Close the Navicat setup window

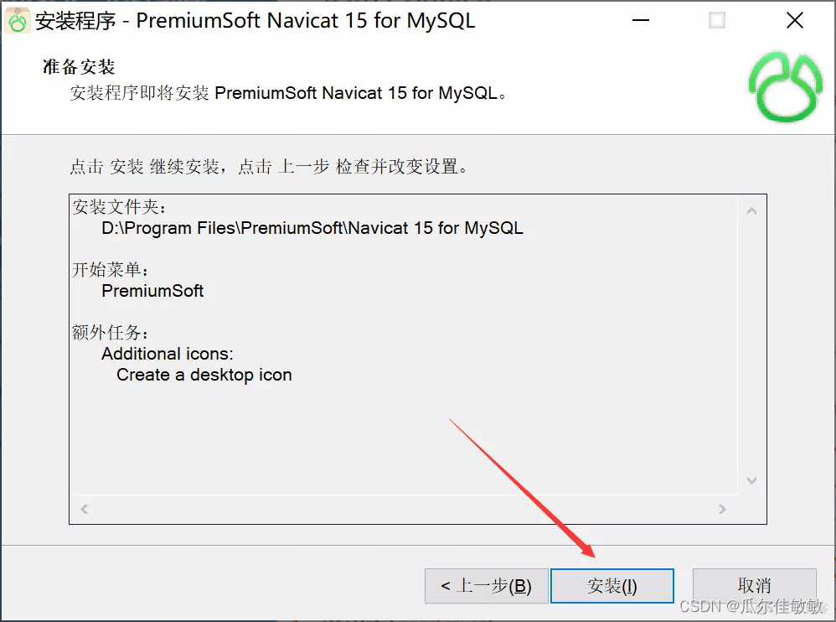click(x=794, y=21)
